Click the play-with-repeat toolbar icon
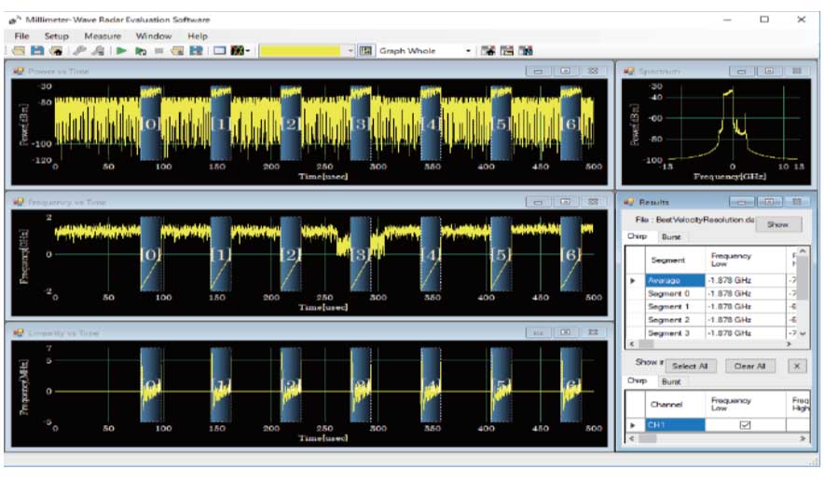This screenshot has width=824, height=482. point(141,51)
